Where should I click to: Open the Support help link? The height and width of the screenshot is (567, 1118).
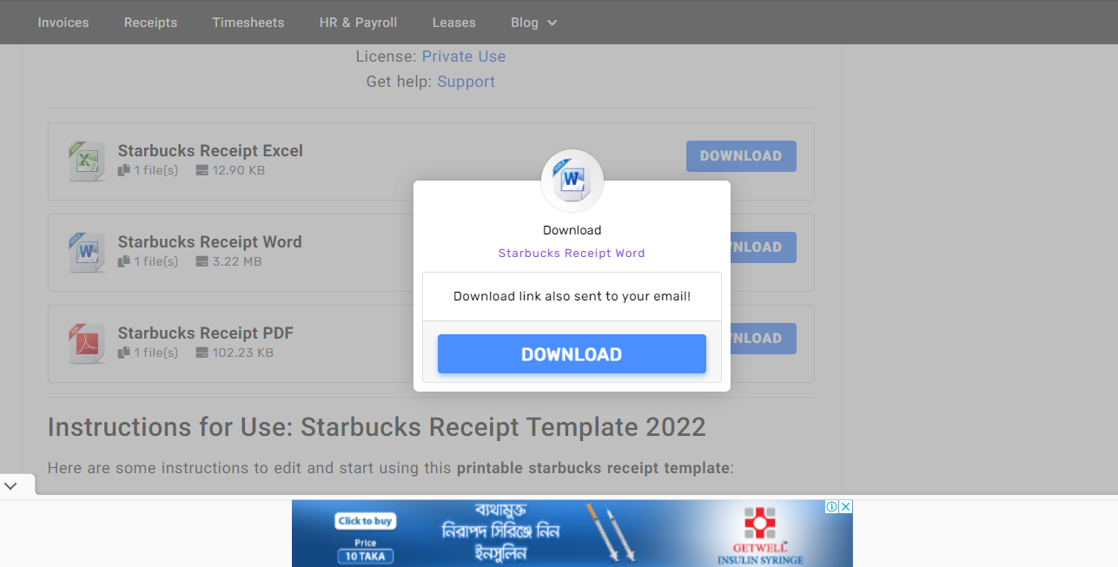[466, 82]
